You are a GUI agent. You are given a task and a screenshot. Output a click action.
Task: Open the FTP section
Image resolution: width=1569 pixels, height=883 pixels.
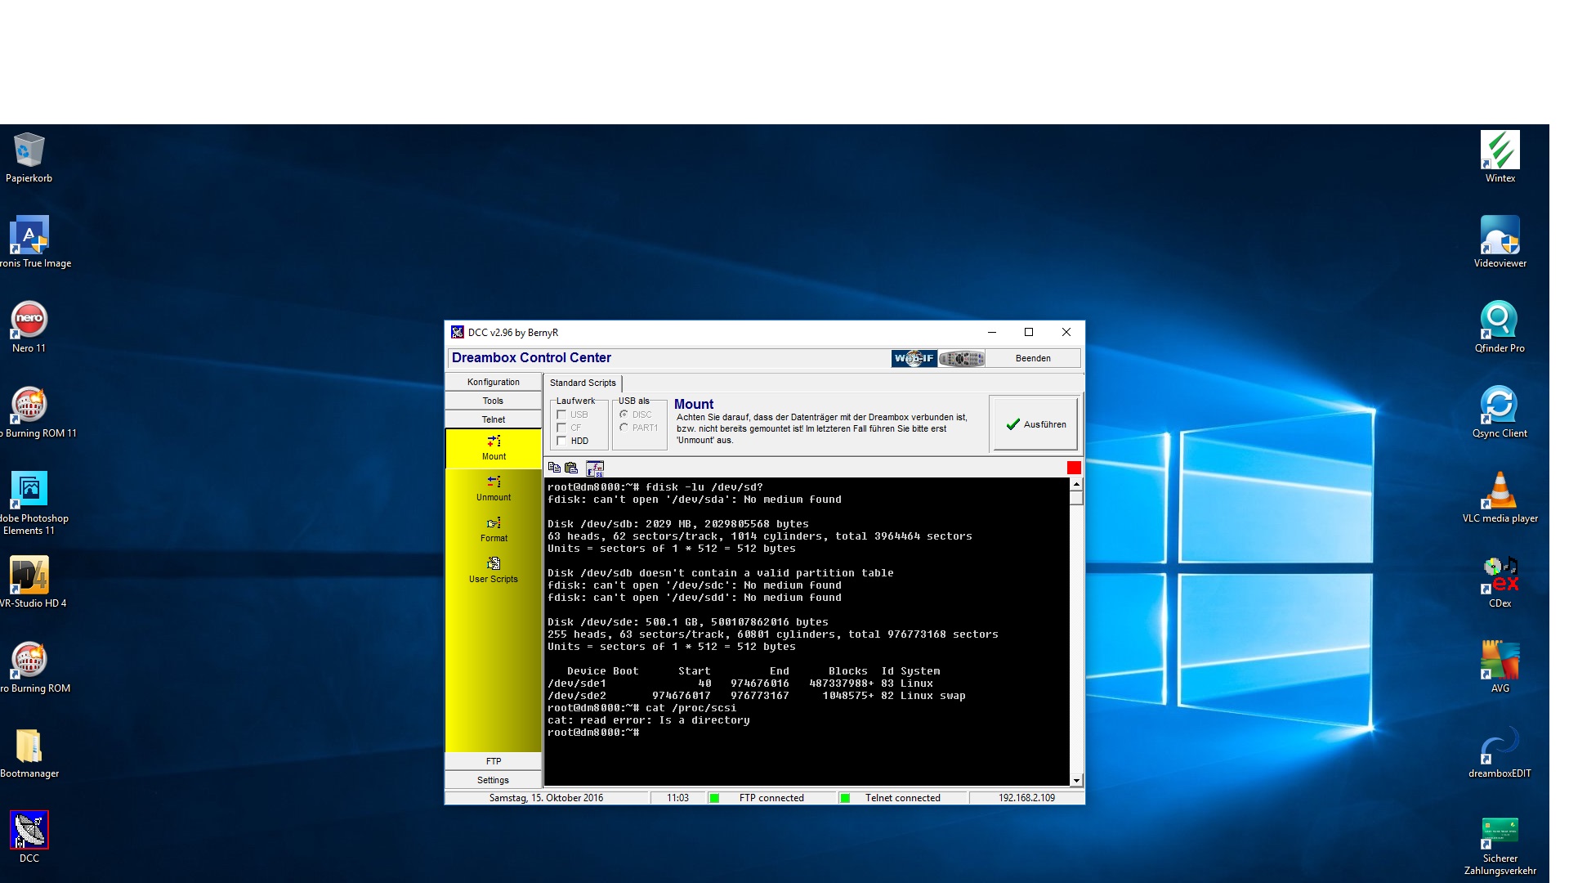click(493, 761)
